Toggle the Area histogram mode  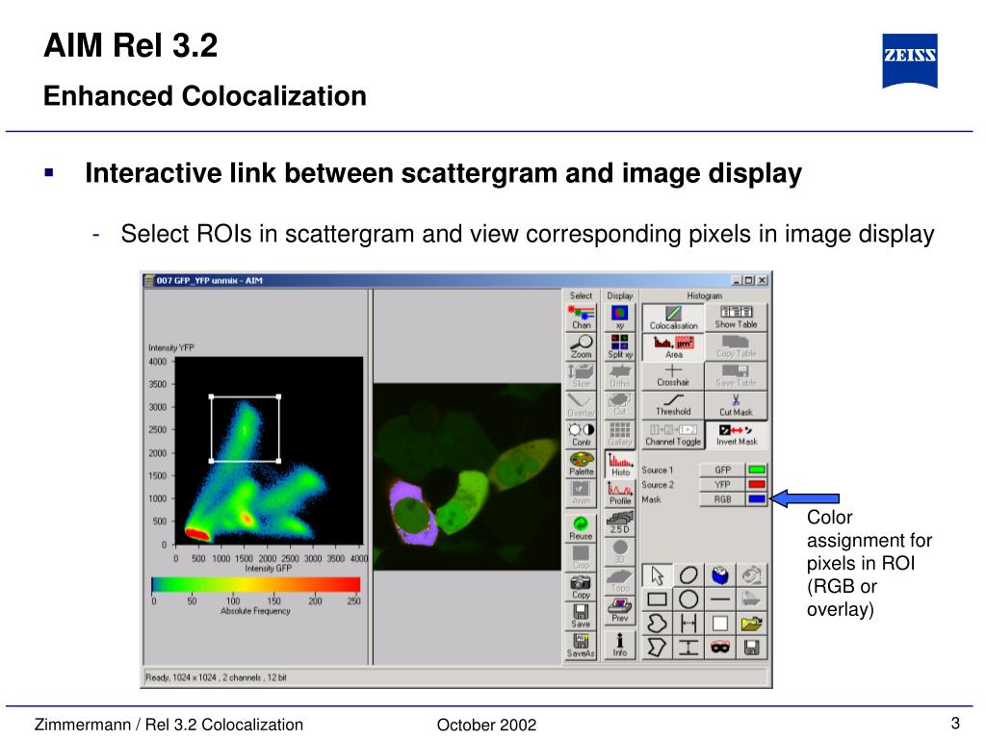coord(673,346)
